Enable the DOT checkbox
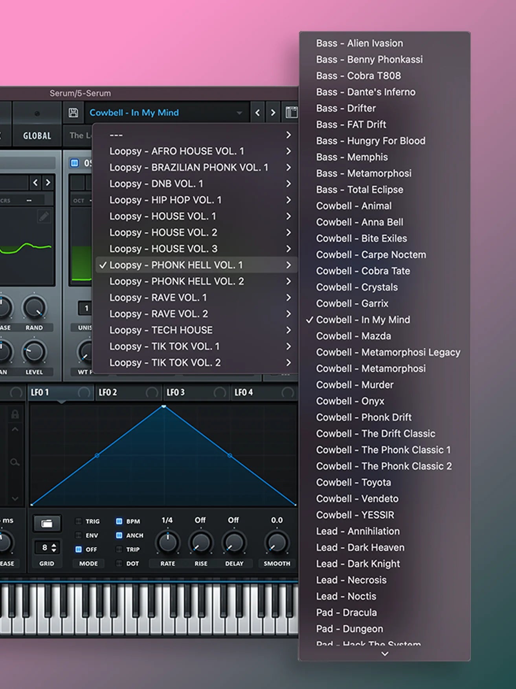516x689 pixels. pyautogui.click(x=119, y=563)
